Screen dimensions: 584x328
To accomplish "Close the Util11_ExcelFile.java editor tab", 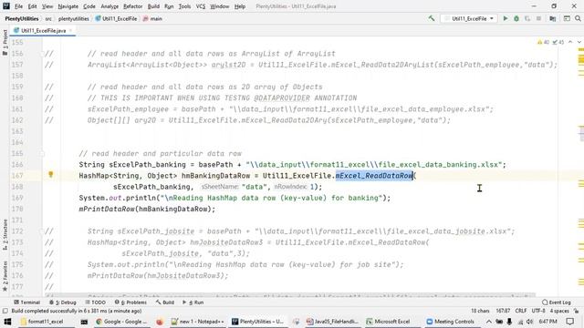I will pos(71,30).
